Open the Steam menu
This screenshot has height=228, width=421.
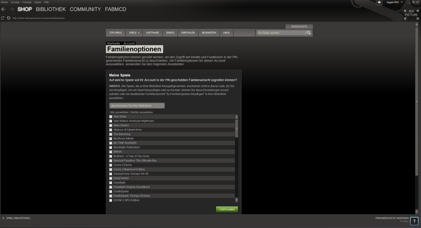[4, 2]
